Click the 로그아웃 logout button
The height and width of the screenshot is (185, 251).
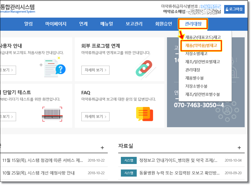click(x=234, y=9)
